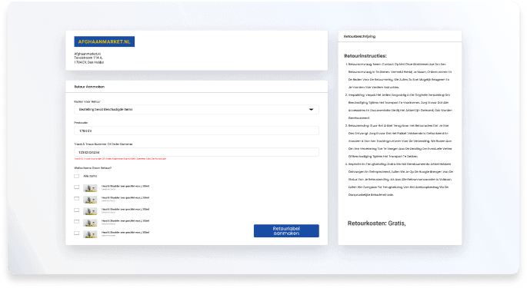Click the Retourlabel aanmaken button
This screenshot has width=527, height=288.
[x=286, y=231]
